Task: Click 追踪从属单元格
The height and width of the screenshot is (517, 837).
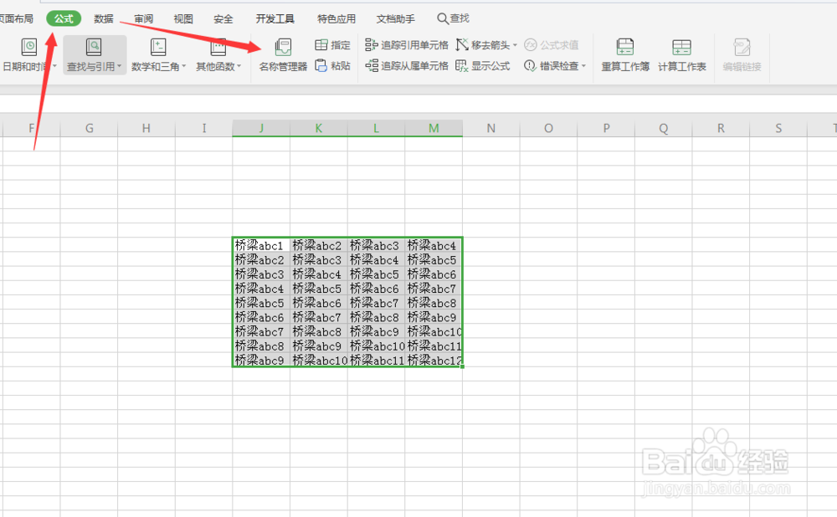Action: [407, 65]
